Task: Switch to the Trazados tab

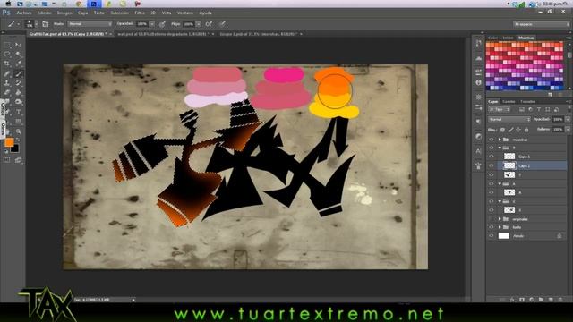Action: [527, 101]
